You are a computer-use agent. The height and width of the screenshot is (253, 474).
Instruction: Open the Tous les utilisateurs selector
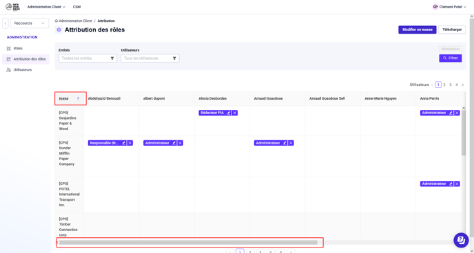coord(150,58)
